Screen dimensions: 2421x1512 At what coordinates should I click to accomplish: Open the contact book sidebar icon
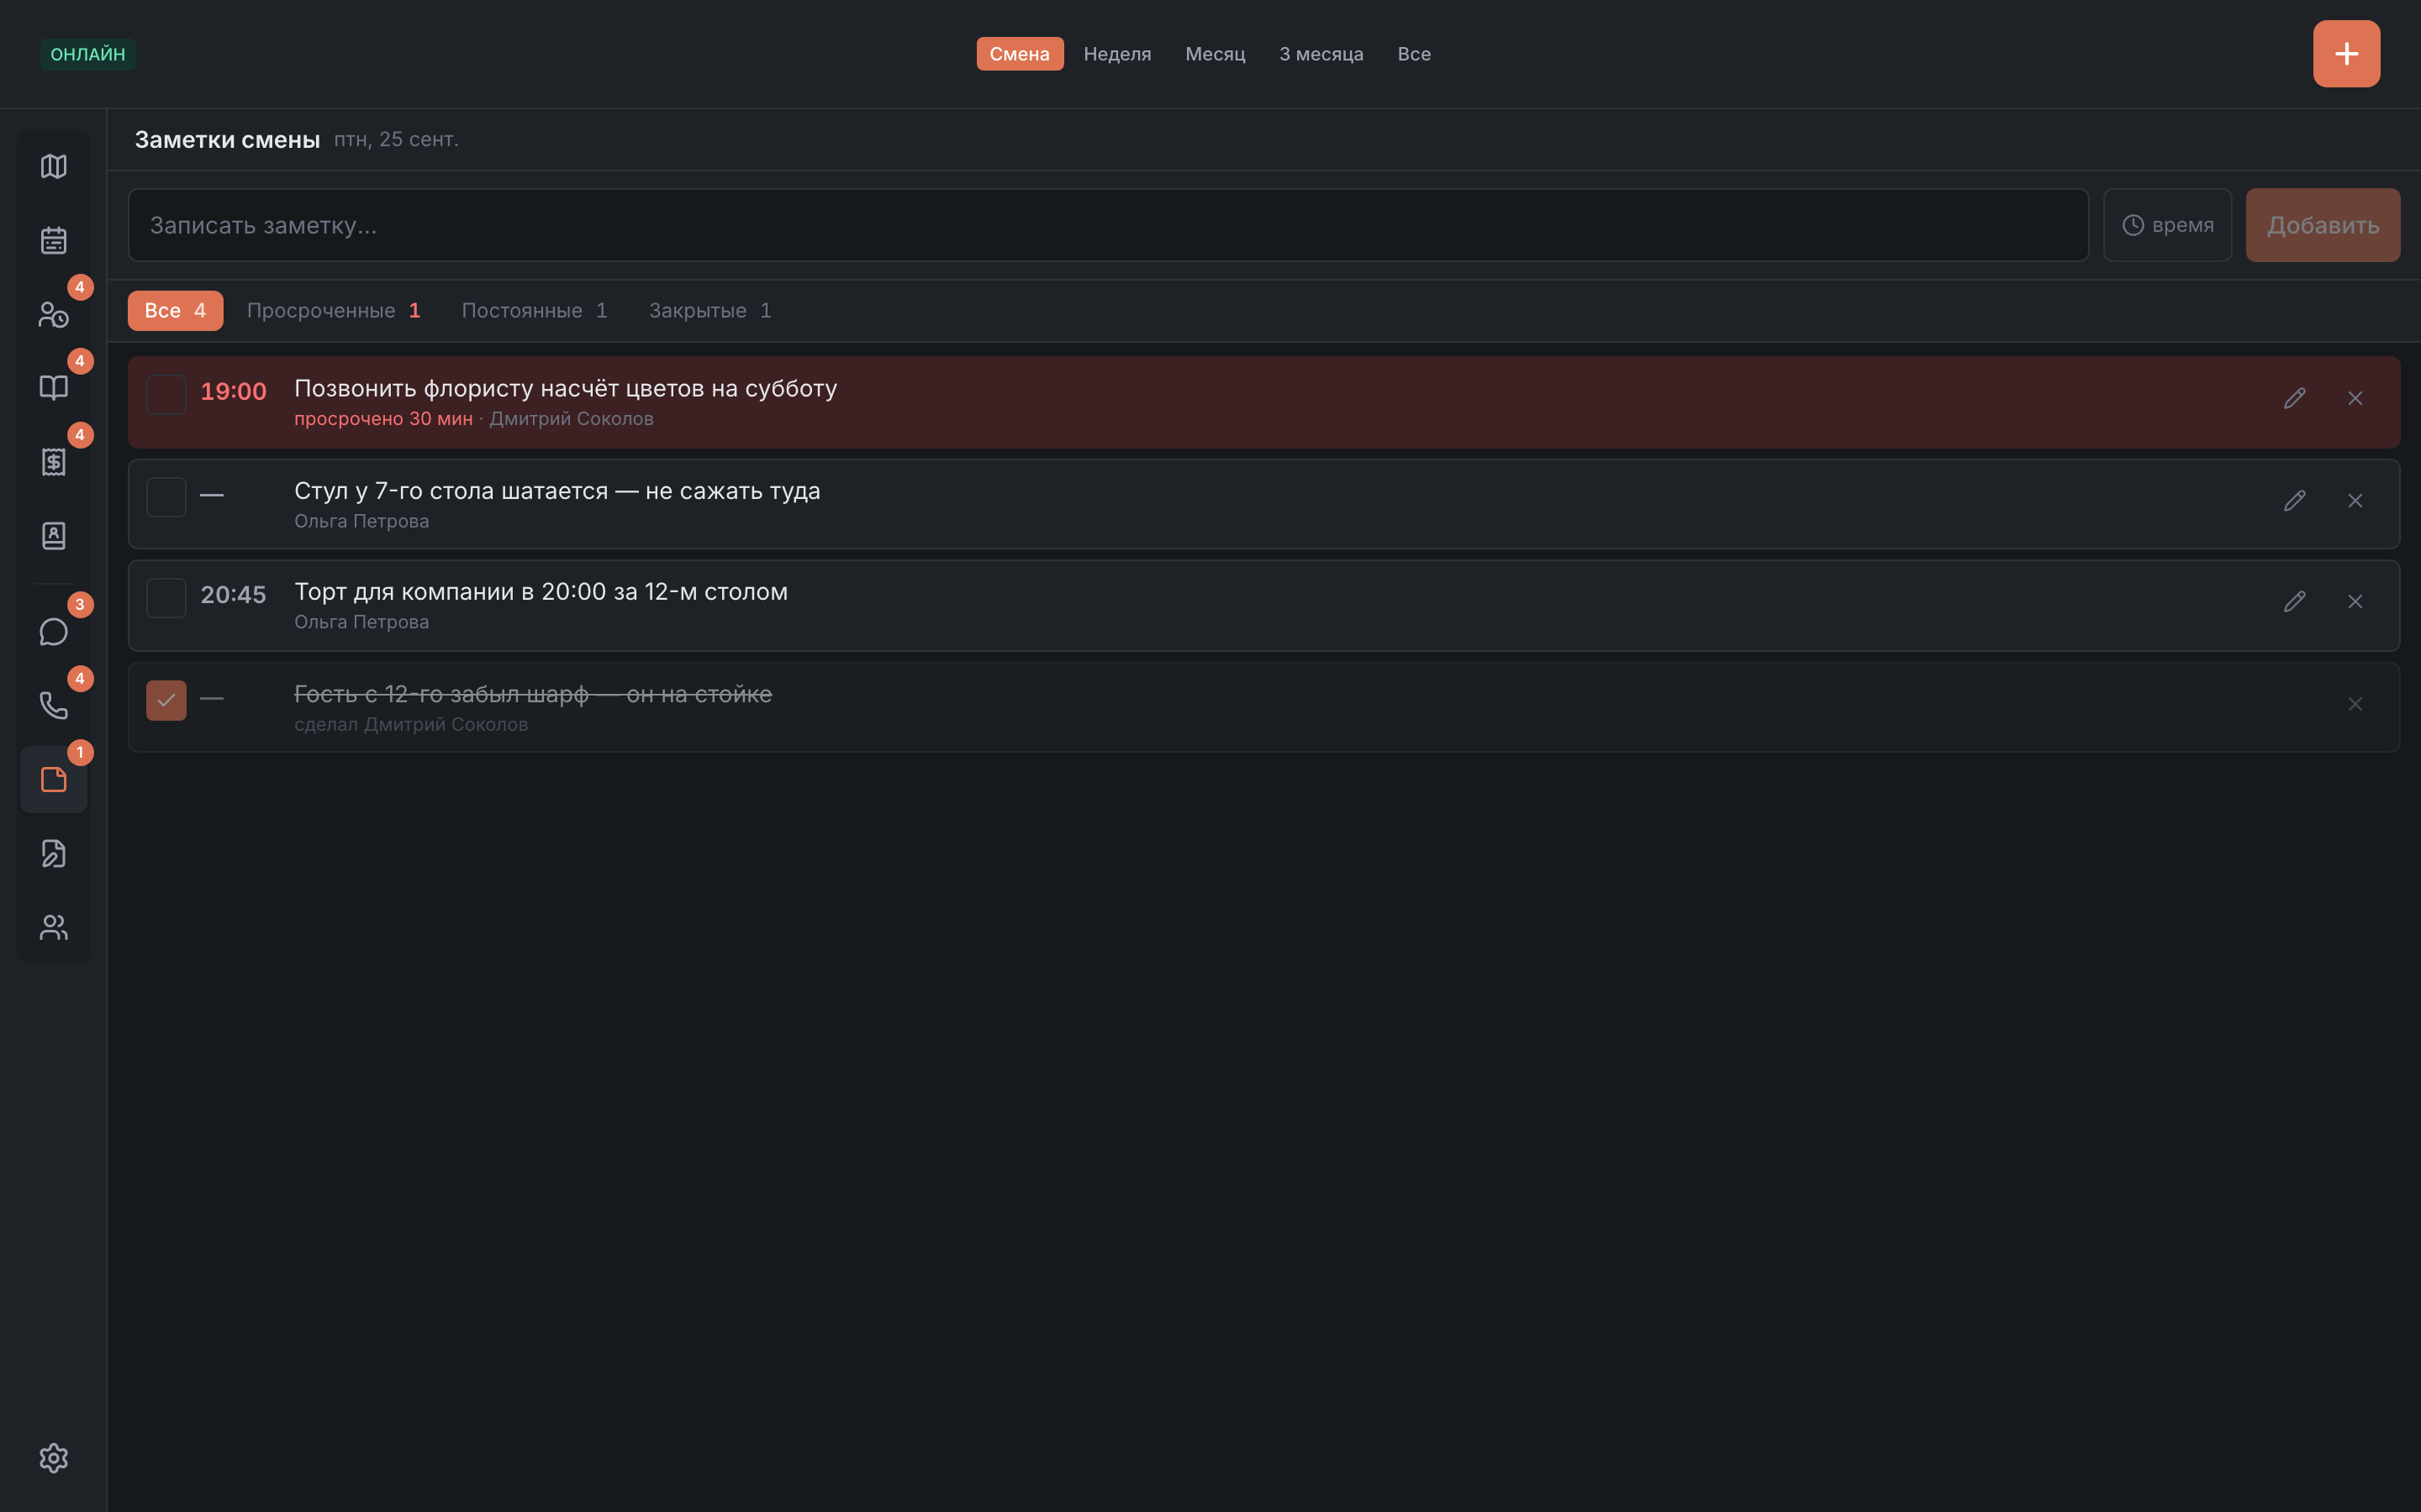54,536
